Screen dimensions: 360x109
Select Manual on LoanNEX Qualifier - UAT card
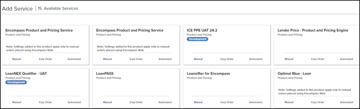click(x=16, y=102)
